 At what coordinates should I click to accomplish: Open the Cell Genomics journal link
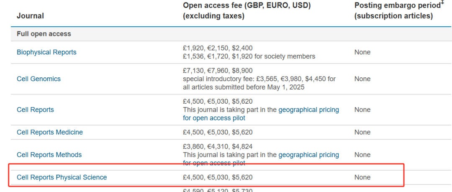point(39,79)
